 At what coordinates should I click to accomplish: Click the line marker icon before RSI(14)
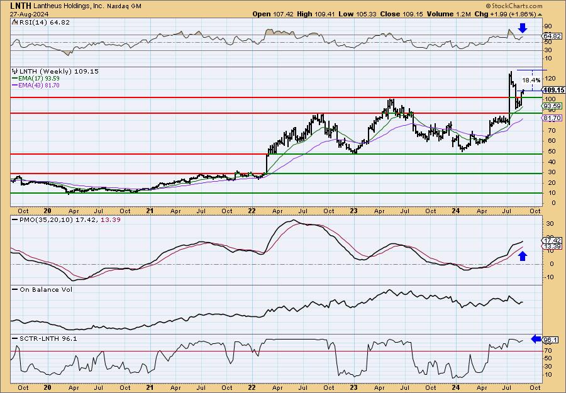tap(14, 23)
